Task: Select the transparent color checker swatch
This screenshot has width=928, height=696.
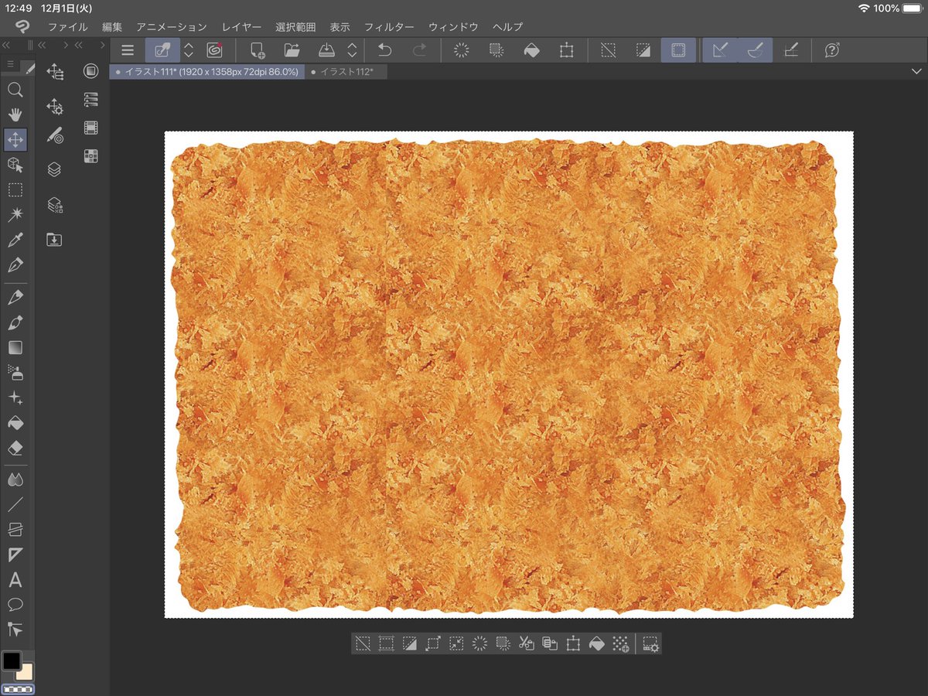Action: pyautogui.click(x=18, y=688)
